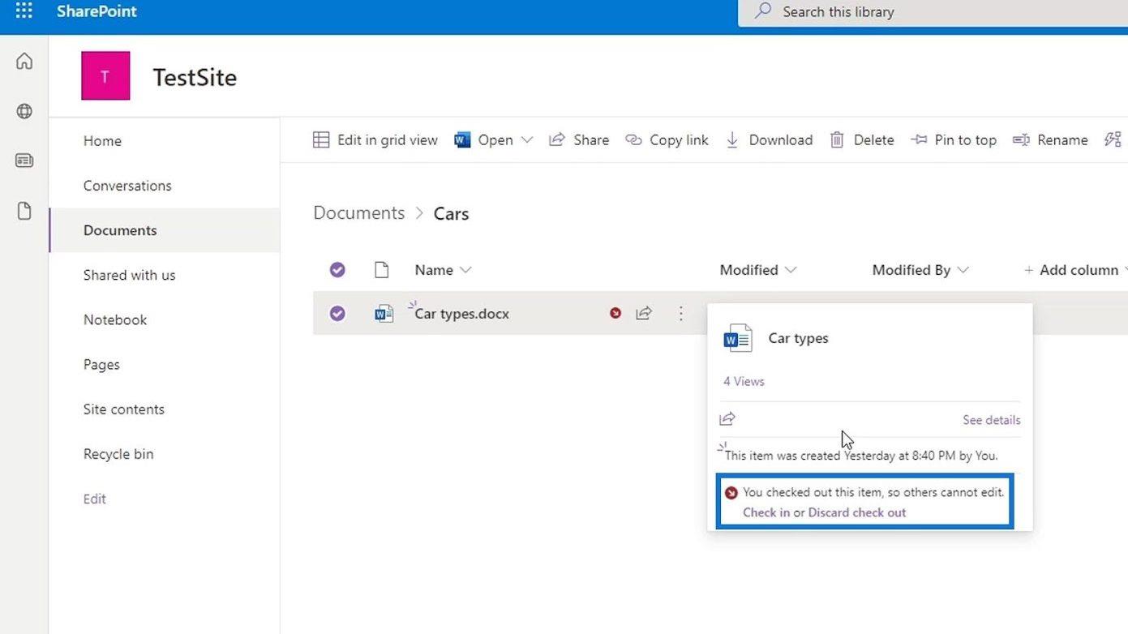Image resolution: width=1128 pixels, height=634 pixels.
Task: Open Modified By column dropdown
Action: point(920,270)
